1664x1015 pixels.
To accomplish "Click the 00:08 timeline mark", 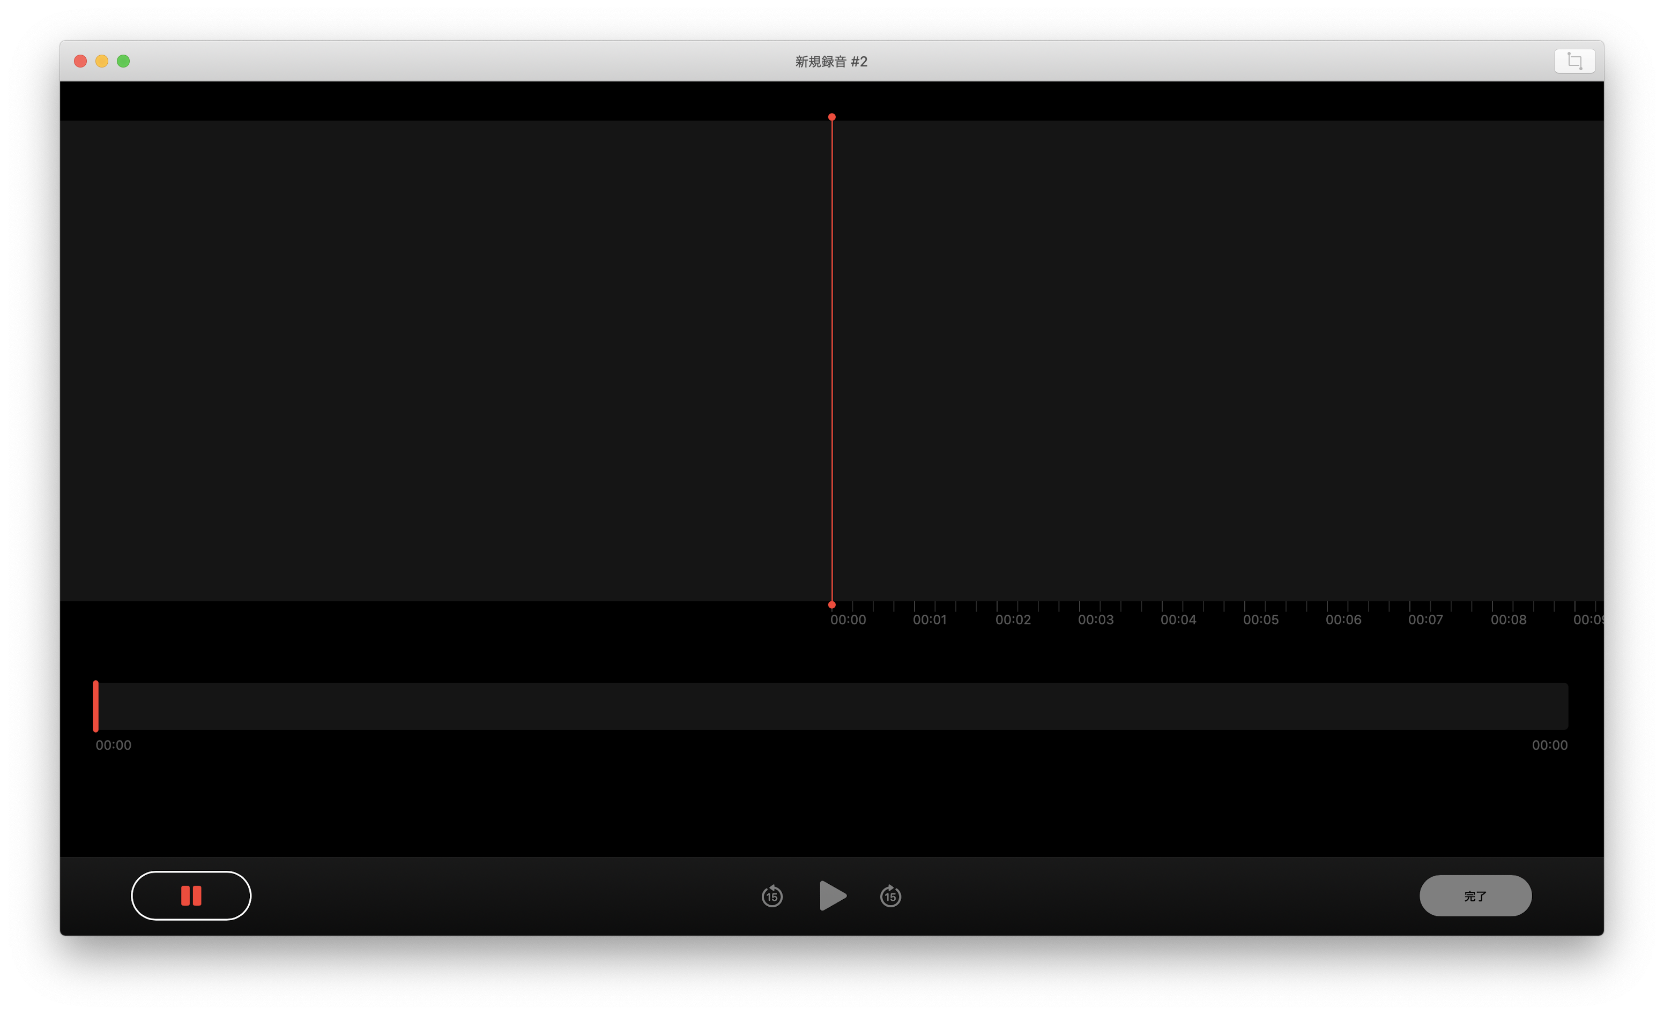I will [1508, 620].
